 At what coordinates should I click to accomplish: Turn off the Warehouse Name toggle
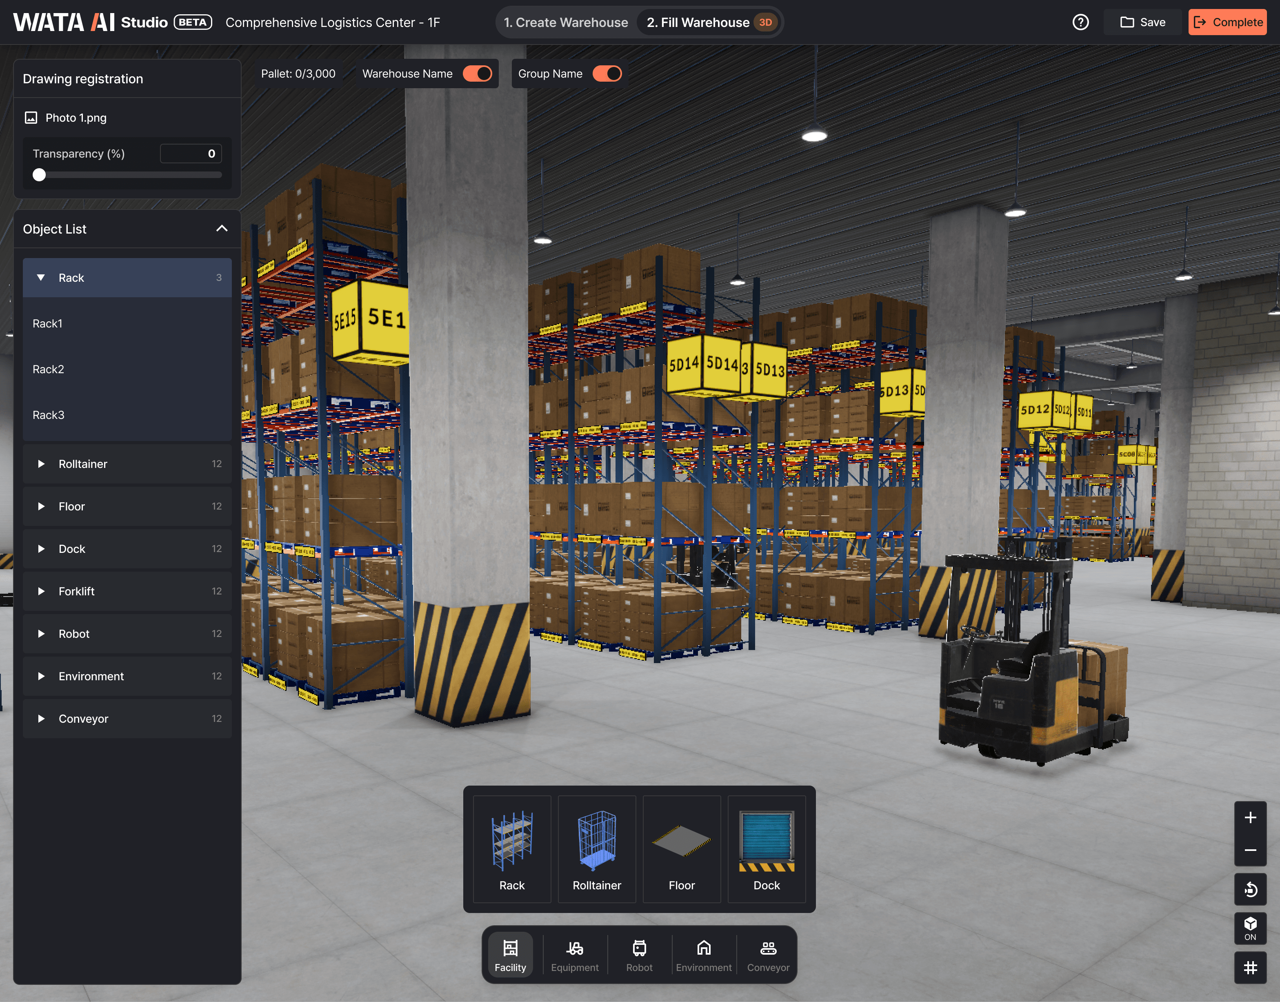pos(477,74)
